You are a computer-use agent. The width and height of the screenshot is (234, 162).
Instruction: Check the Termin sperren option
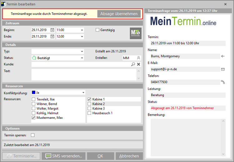click(33, 135)
